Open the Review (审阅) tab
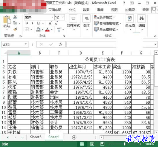Screen dimensions: 158x147 [100, 10]
